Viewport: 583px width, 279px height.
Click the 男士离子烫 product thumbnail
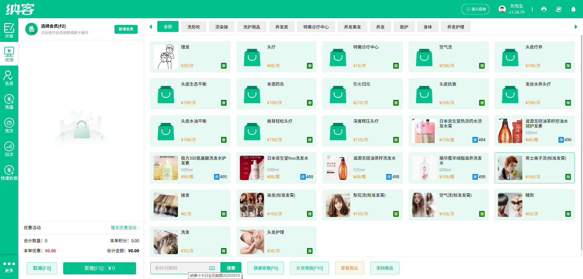[510, 168]
